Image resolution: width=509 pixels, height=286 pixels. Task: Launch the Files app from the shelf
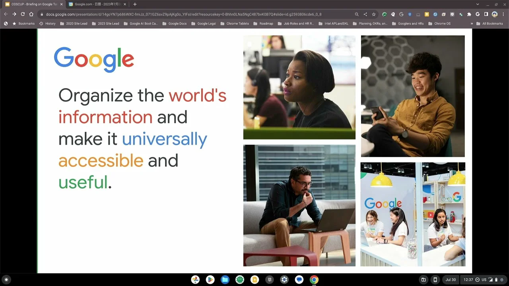[x=225, y=280]
